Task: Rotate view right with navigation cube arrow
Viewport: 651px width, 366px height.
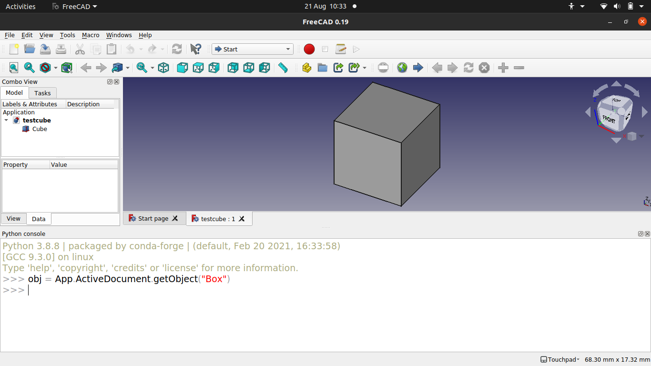Action: [x=645, y=112]
